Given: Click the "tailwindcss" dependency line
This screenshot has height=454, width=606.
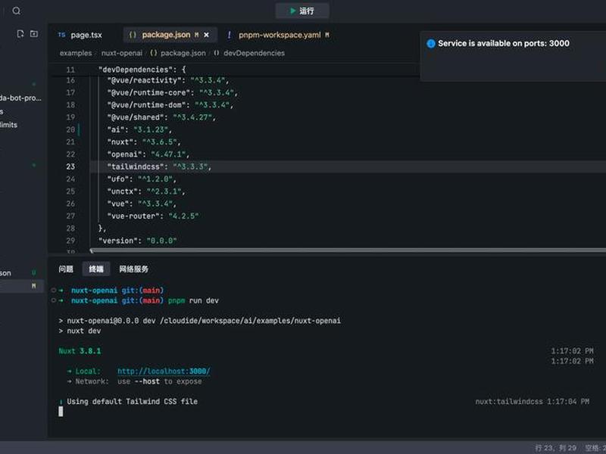Looking at the screenshot, I should (159, 166).
